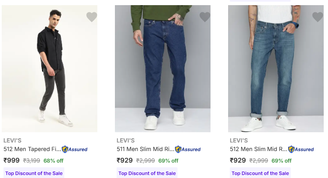Click Assured badge on 511 Men Slim jeans

(x=188, y=149)
